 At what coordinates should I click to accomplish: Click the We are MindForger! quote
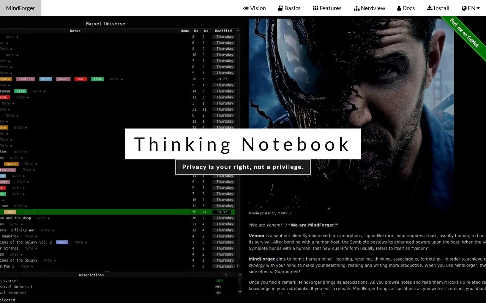[x=313, y=225]
